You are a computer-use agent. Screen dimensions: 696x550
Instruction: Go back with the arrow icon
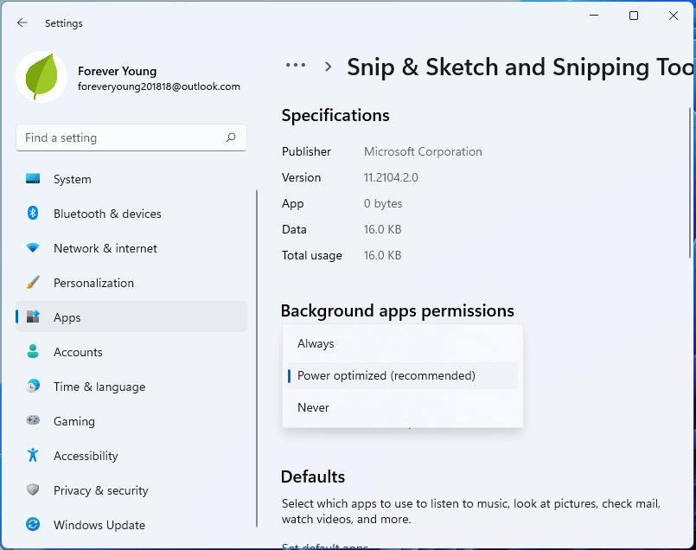coord(22,22)
